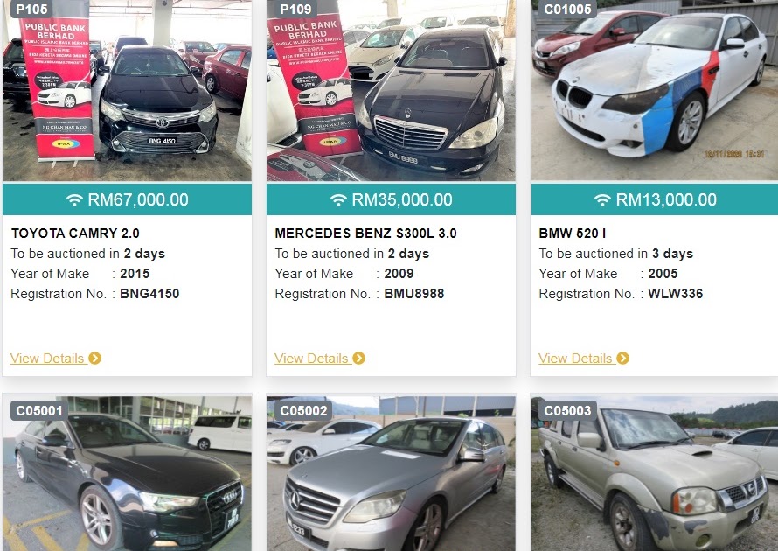The width and height of the screenshot is (778, 551).
Task: Open the white BMW 520 photo
Action: [655, 90]
